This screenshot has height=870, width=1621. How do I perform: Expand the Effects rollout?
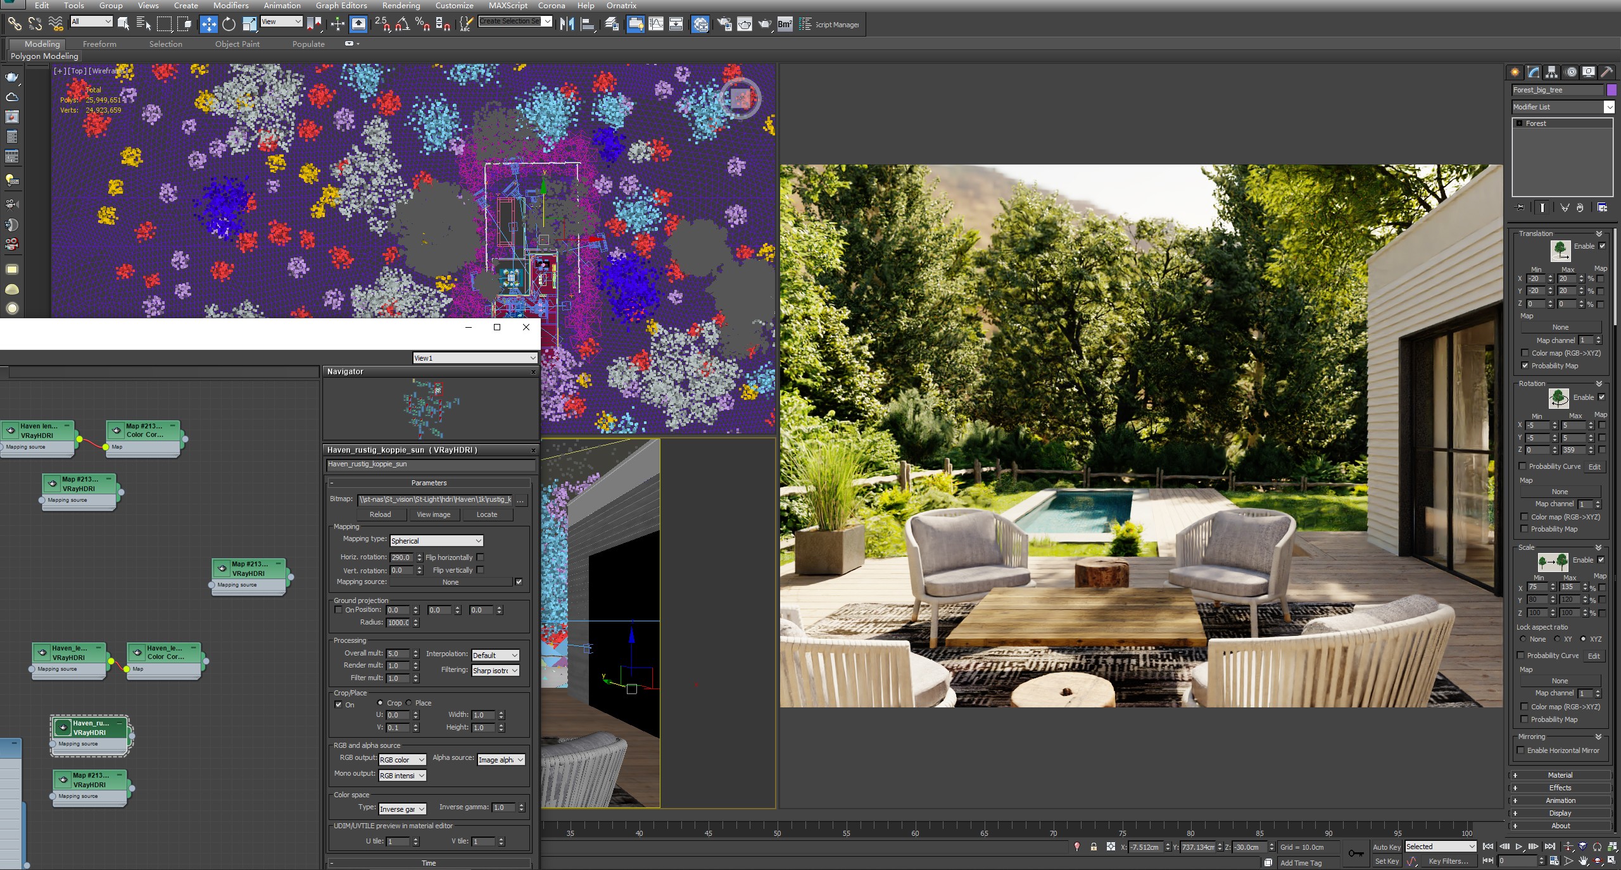[x=1560, y=788]
